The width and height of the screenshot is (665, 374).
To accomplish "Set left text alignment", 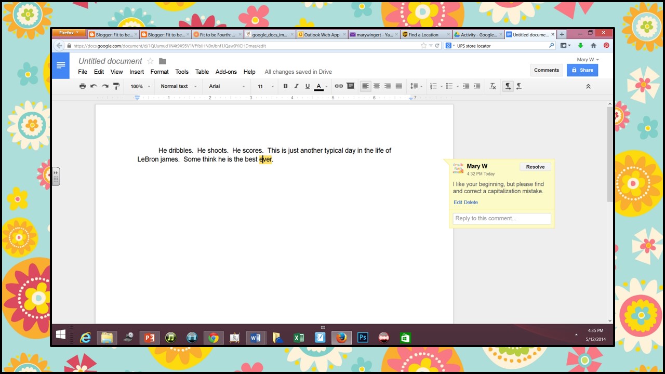I will coord(366,86).
